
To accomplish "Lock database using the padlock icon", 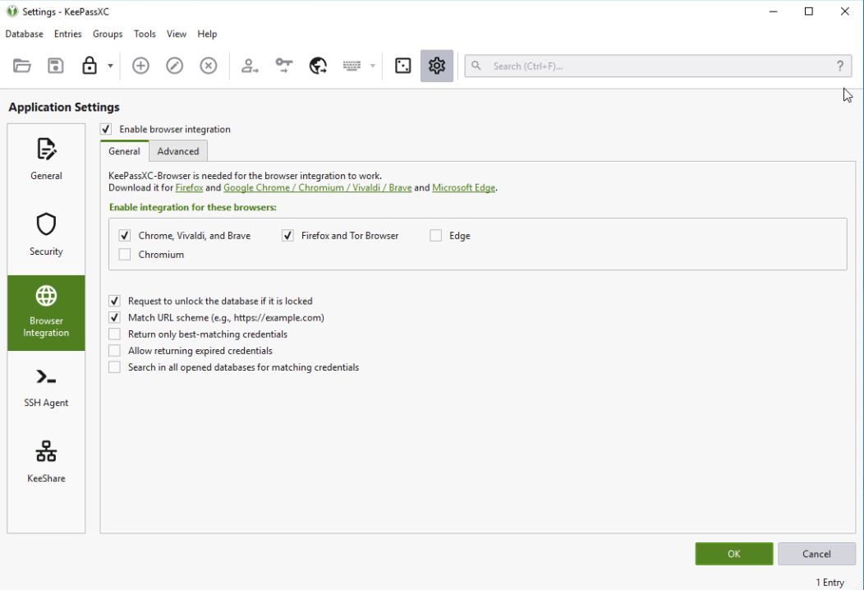I will click(90, 66).
